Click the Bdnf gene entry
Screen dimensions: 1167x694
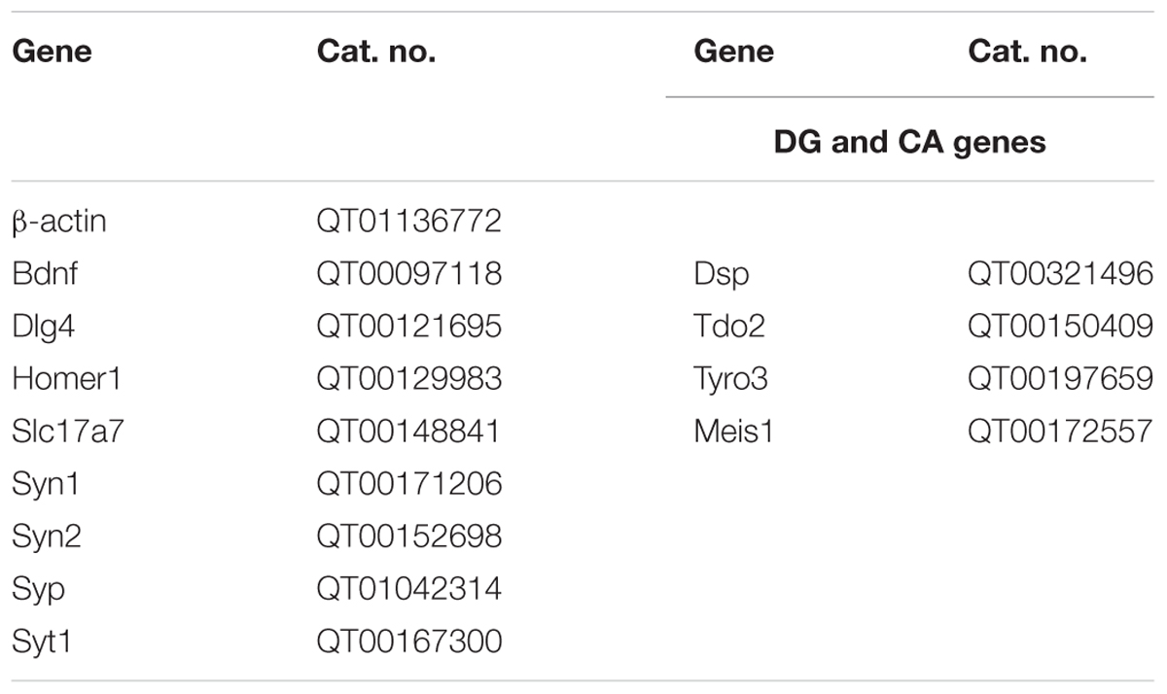click(45, 274)
